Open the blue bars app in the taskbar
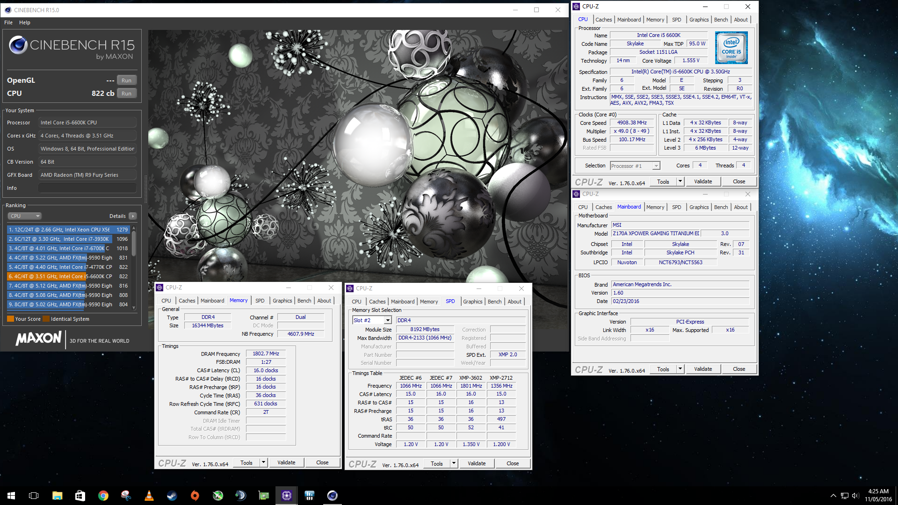The height and width of the screenshot is (505, 898). [x=309, y=496]
